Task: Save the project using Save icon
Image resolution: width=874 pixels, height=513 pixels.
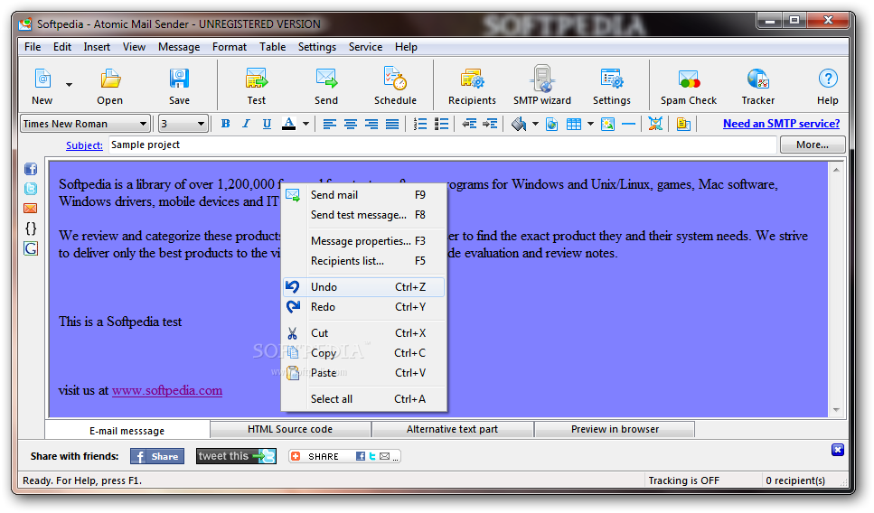Action: point(179,85)
